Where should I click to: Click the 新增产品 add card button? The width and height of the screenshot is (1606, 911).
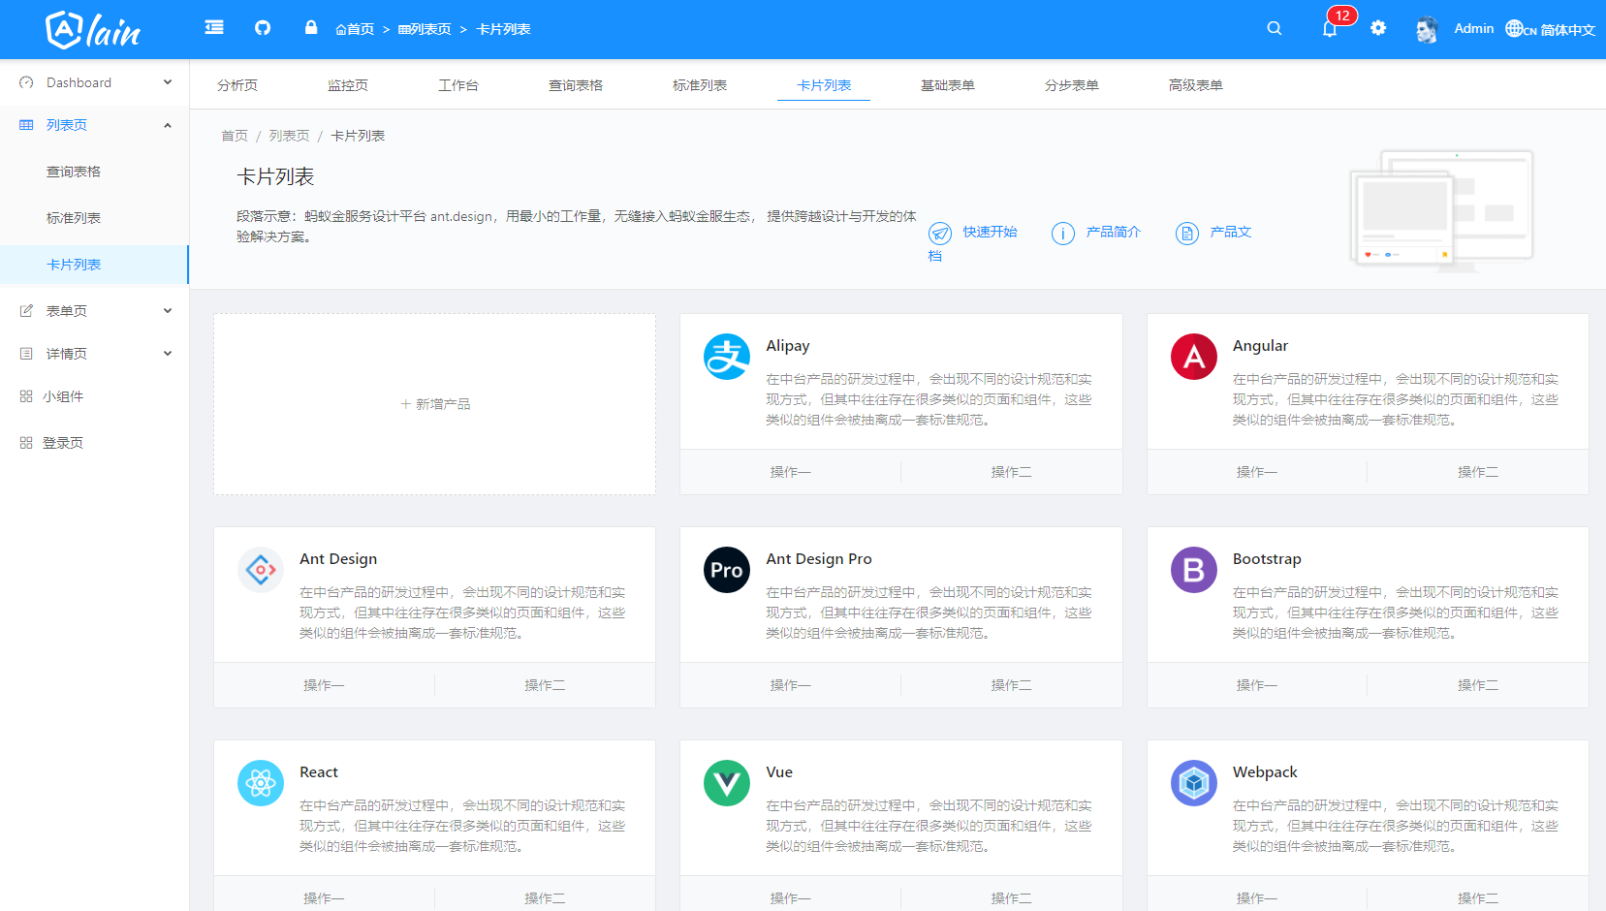click(434, 404)
